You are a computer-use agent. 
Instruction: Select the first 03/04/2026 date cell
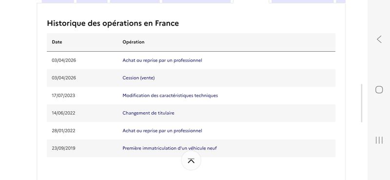pyautogui.click(x=64, y=60)
